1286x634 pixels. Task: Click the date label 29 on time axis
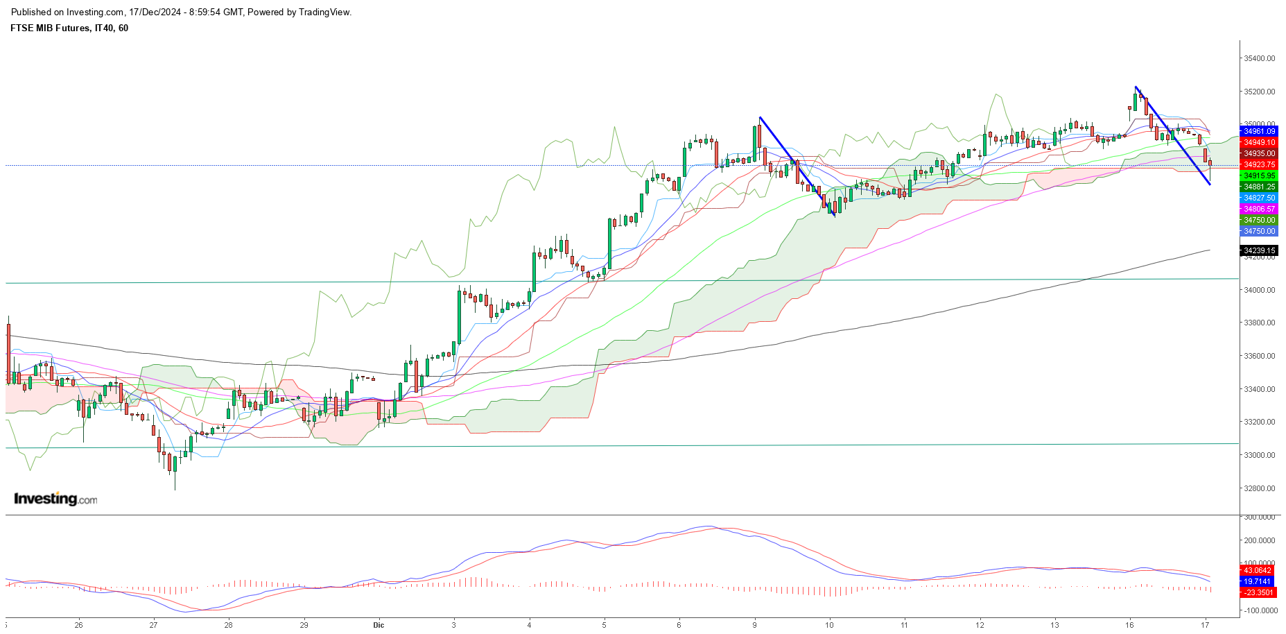304,625
